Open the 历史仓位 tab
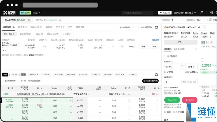The width and height of the screenshot is (217, 122). click(x=60, y=27)
